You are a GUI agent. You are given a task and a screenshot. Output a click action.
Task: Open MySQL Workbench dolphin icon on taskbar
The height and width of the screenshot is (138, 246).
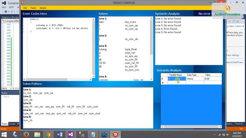point(104,135)
